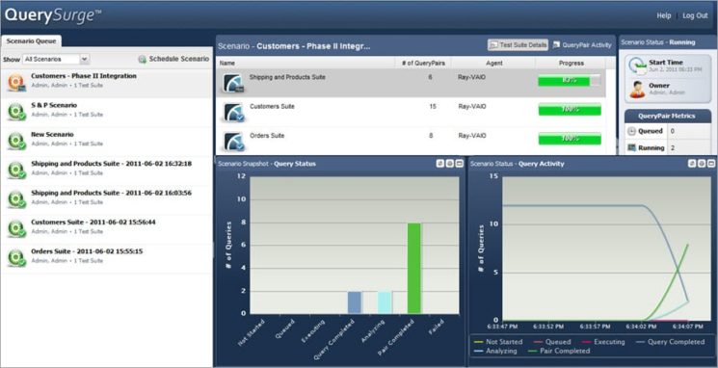Select Shipping and Products Suite - 2011-06-02 16:03:56
Screen dimensions: 718x368
tap(111, 194)
